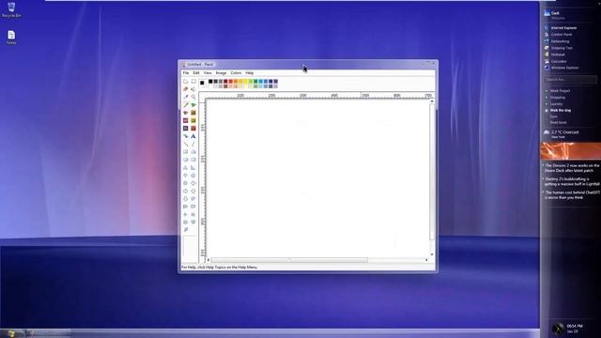Launch Snipping Tool from the sidebar

pos(559,48)
